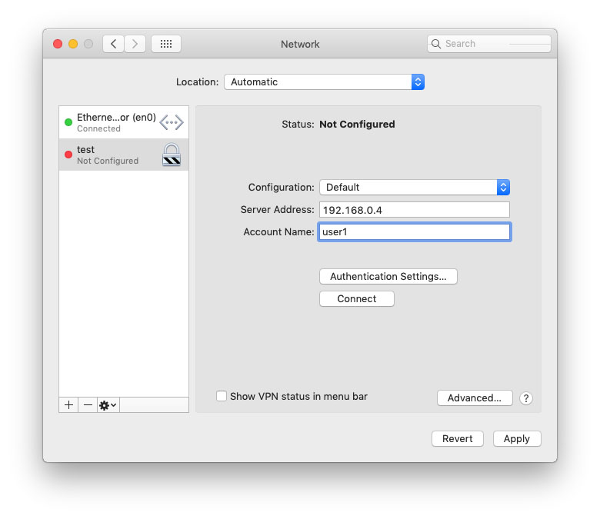
Task: Enable Show VPN status in menu bar
Action: coord(222,396)
